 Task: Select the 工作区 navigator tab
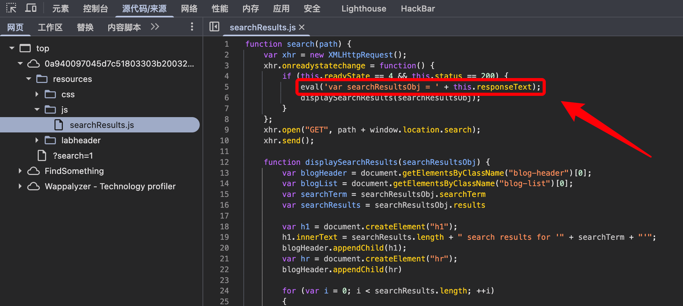coord(50,27)
